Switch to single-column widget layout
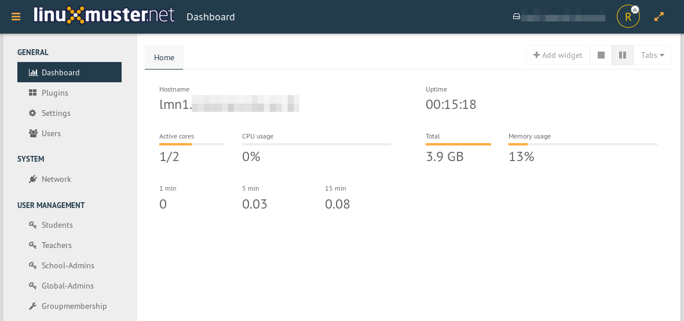Screen dimensions: 684x321 click(601, 55)
